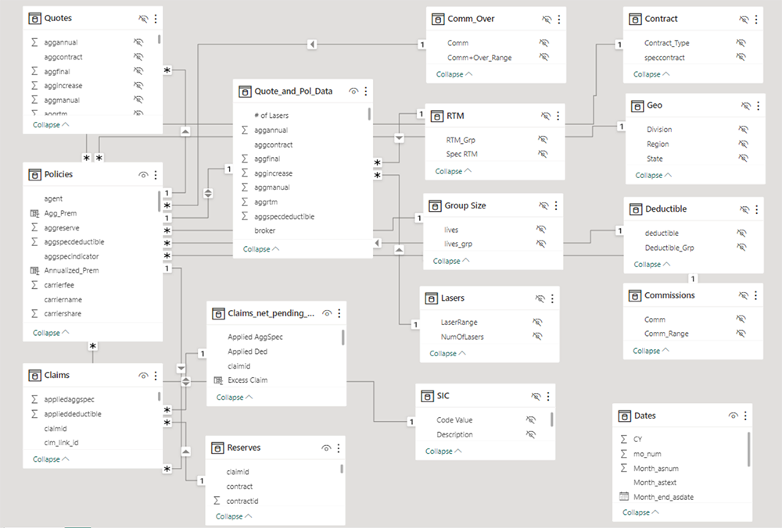Click the scrollbar in the Dates table

coord(748,449)
